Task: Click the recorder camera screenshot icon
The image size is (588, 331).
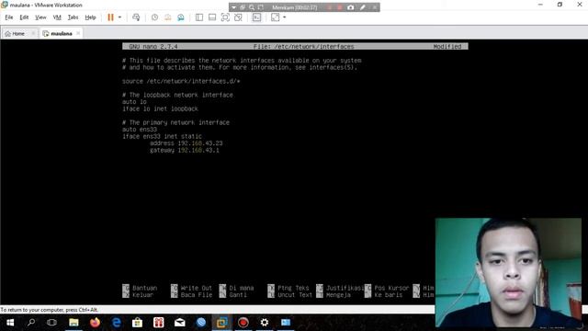Action: click(x=350, y=7)
